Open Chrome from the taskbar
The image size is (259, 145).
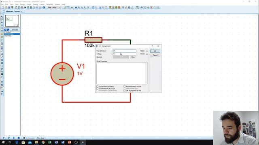pyautogui.click(x=43, y=142)
